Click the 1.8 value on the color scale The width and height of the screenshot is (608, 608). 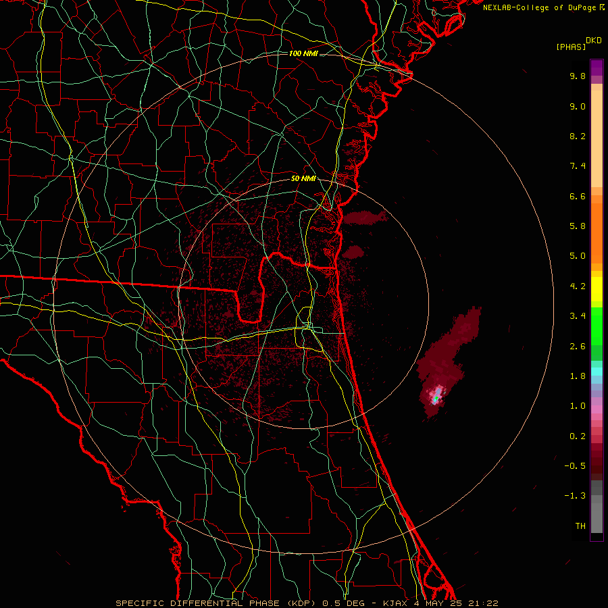(578, 376)
